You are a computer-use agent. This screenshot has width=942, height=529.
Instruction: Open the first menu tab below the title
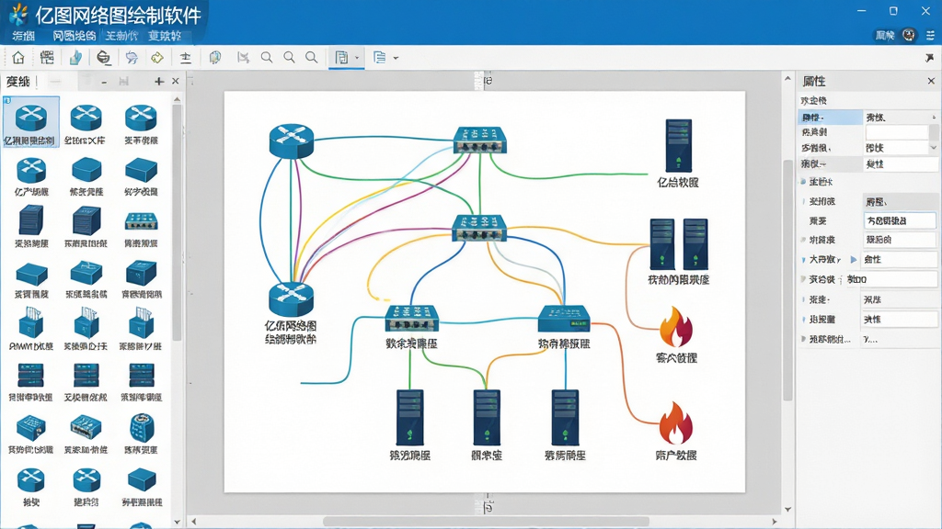[x=23, y=36]
